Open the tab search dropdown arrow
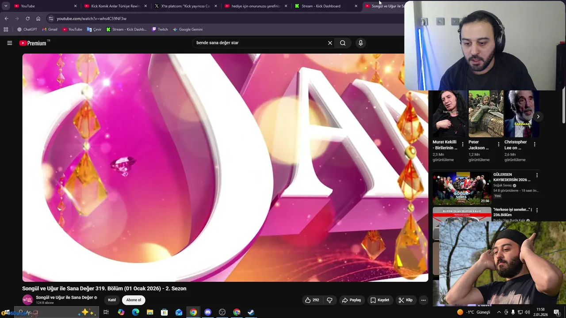This screenshot has width=566, height=318. 6,6
